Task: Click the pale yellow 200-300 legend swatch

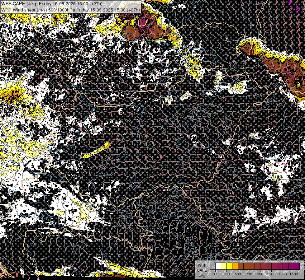Action: [224, 266]
